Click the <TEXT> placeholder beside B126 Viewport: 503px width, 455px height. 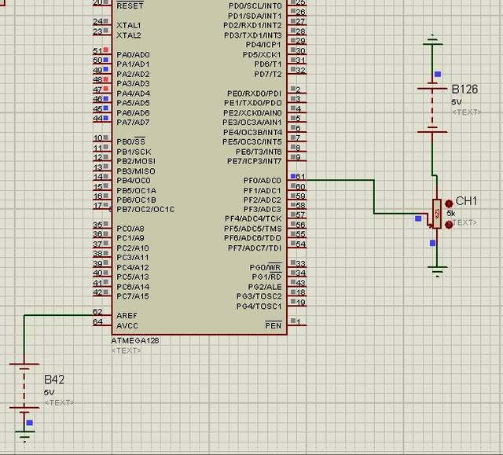coord(467,112)
